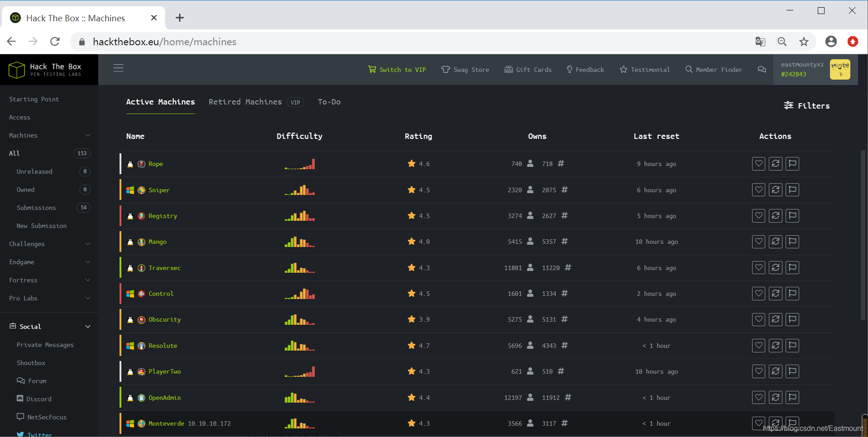Viewport: 868px width, 437px height.
Task: Reset Resolute machine using refresh icon
Action: 775,346
